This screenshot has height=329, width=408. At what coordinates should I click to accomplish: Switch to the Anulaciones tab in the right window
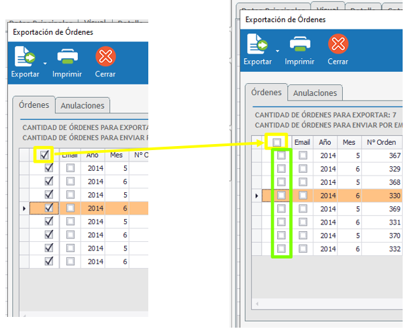[315, 92]
